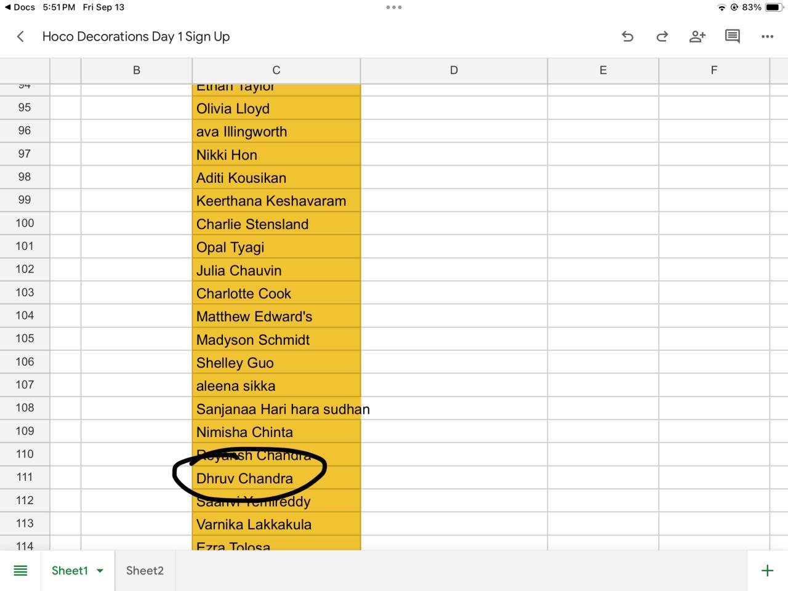This screenshot has width=788, height=591.
Task: Select row 100 header
Action: point(25,223)
